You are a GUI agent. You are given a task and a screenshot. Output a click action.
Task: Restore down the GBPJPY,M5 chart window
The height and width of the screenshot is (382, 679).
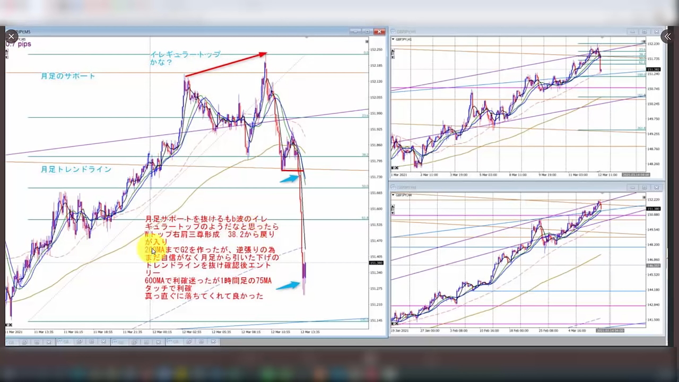pos(367,32)
